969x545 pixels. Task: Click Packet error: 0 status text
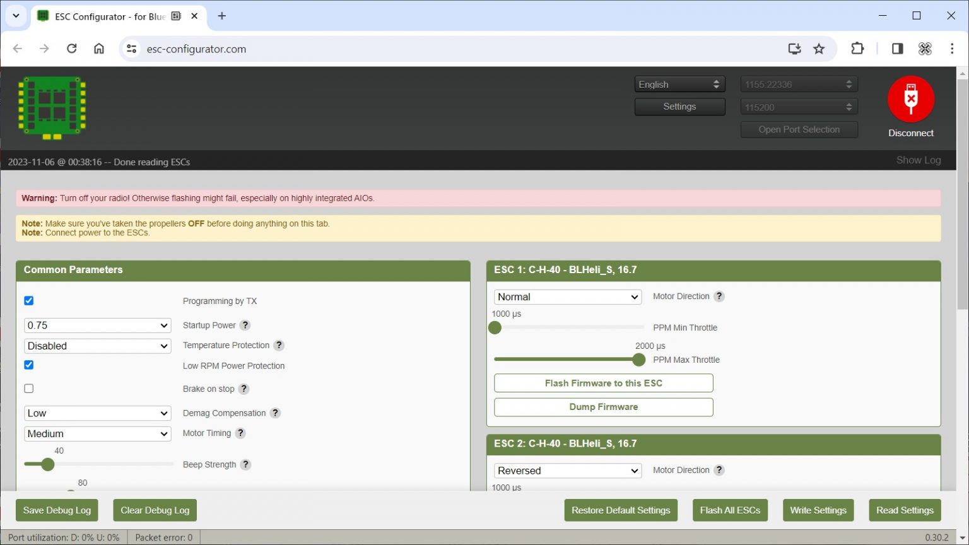(164, 537)
